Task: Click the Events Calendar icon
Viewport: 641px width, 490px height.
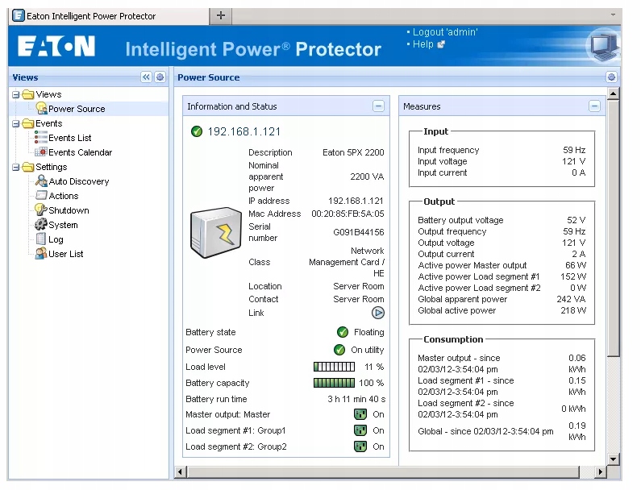Action: tap(41, 152)
